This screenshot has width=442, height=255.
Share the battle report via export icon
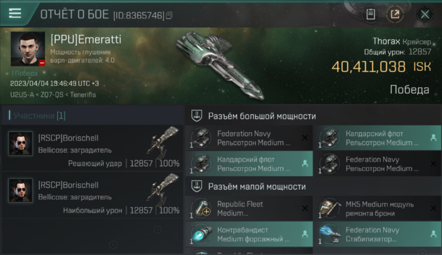pos(395,14)
